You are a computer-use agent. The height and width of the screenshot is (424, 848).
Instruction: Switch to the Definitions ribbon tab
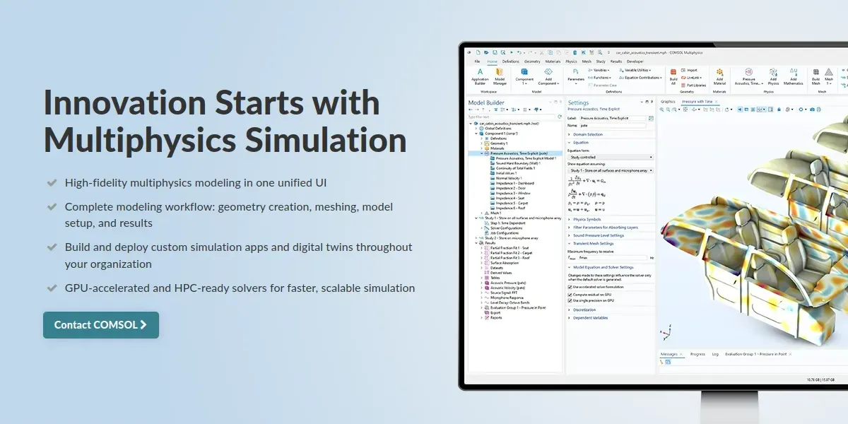[510, 61]
